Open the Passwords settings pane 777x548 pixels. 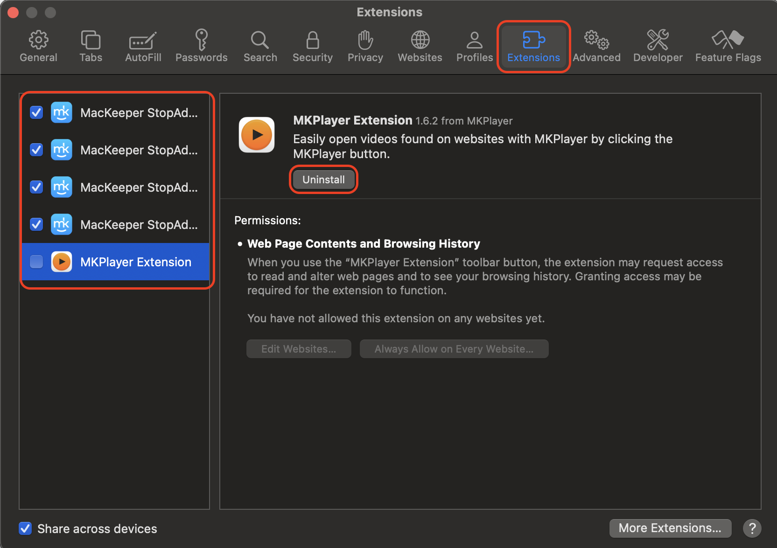pyautogui.click(x=202, y=45)
